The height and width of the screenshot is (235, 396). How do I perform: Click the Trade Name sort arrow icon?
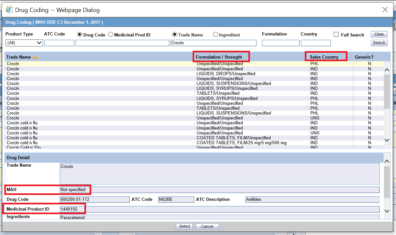[35, 57]
